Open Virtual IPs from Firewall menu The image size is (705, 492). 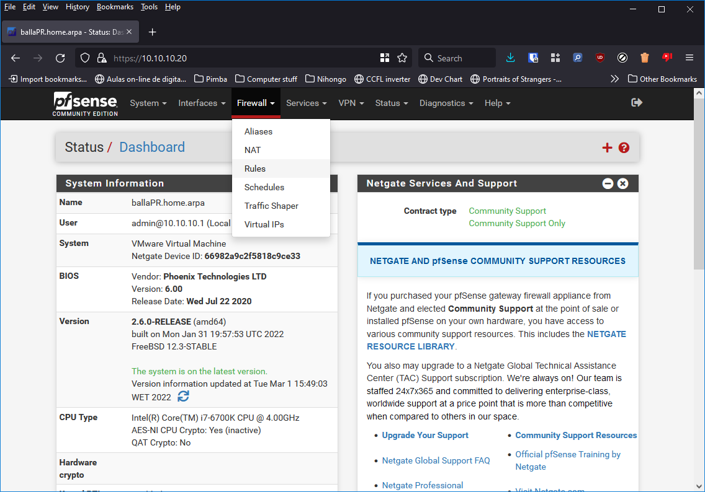(x=264, y=224)
